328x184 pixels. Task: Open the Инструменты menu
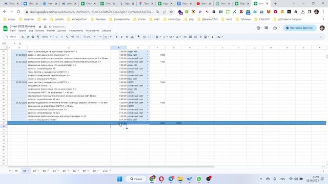76,31
